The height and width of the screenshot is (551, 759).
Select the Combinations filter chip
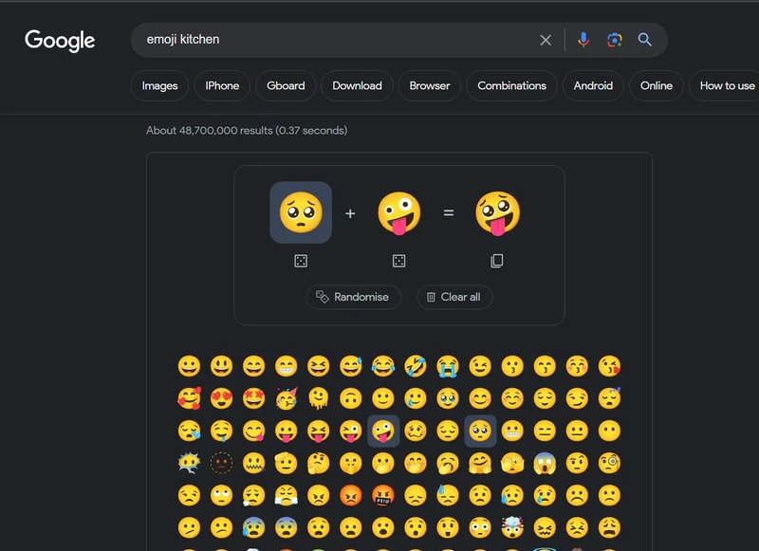(510, 85)
